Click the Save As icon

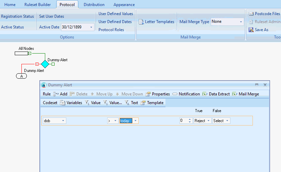251,30
